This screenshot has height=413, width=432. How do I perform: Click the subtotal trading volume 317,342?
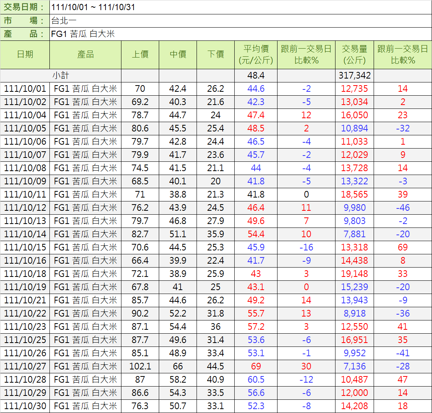tap(354, 75)
